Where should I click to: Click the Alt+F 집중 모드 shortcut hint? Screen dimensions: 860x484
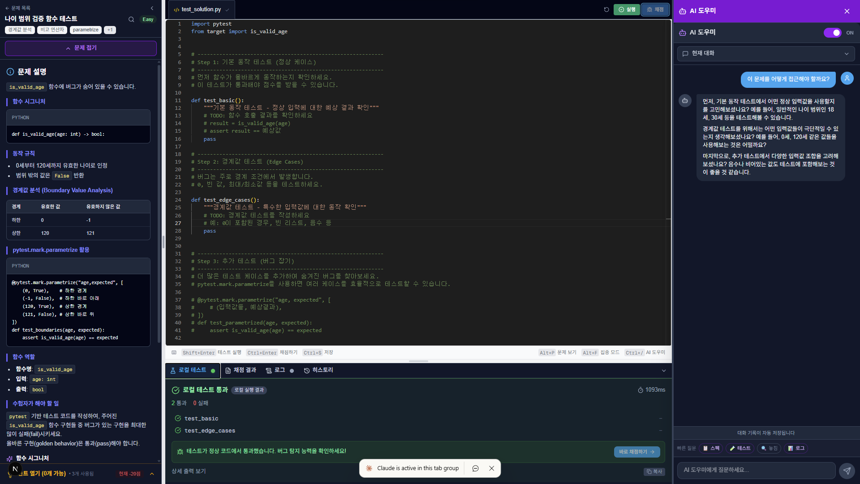click(x=600, y=353)
